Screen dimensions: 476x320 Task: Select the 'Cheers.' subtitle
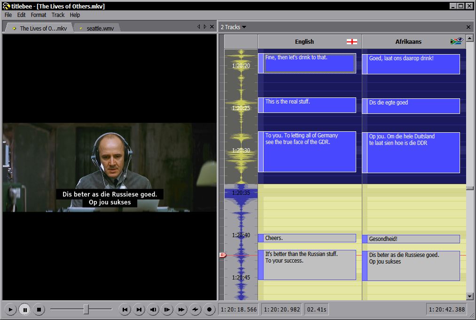(x=307, y=238)
